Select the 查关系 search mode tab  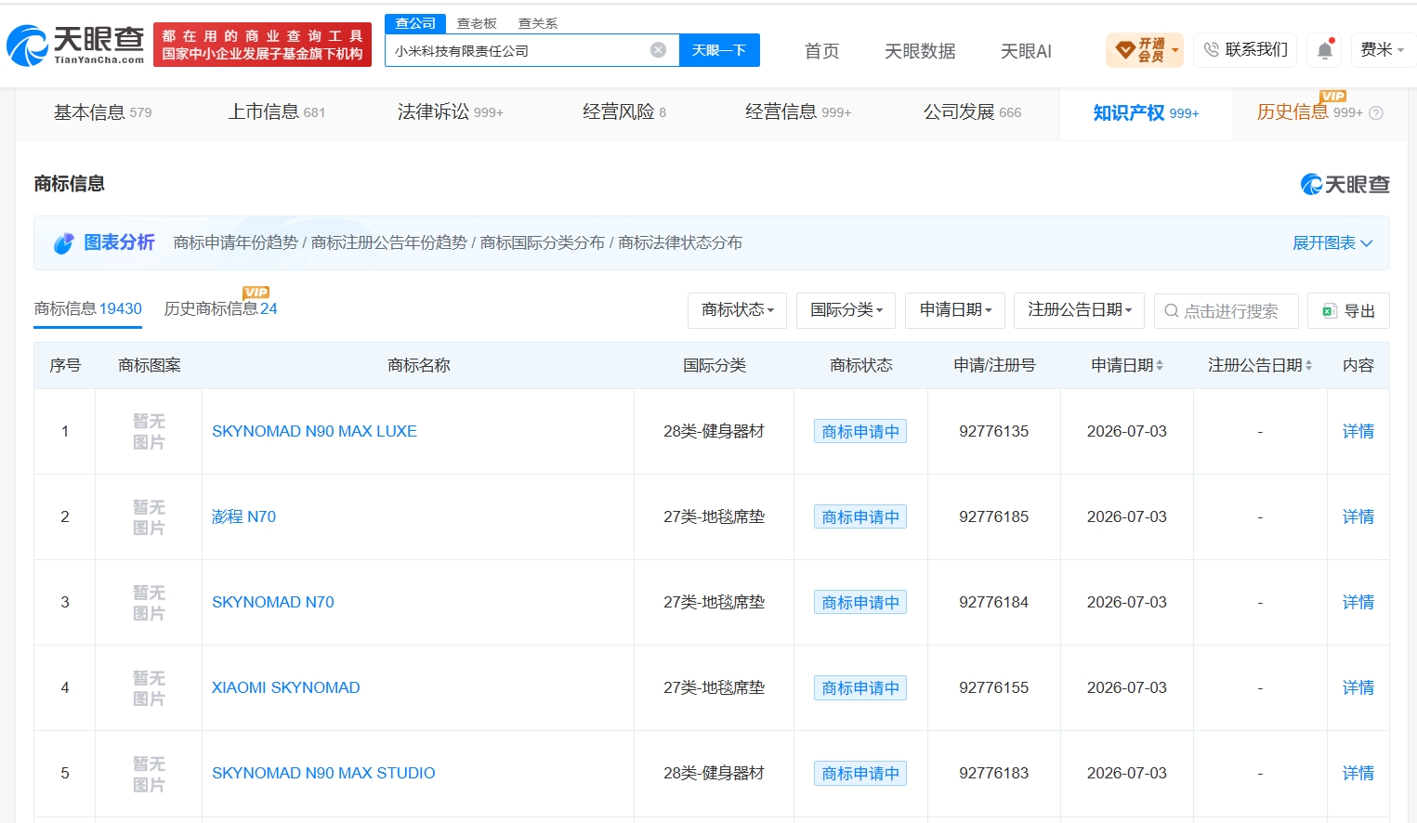tap(538, 23)
